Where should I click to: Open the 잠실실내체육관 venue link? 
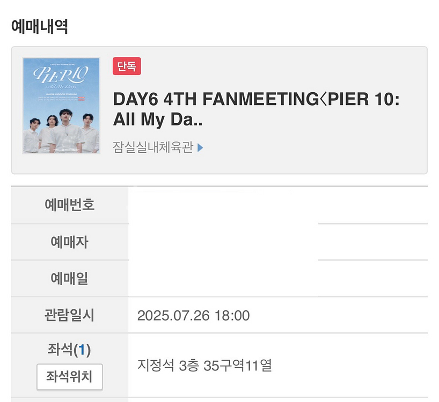click(x=153, y=147)
